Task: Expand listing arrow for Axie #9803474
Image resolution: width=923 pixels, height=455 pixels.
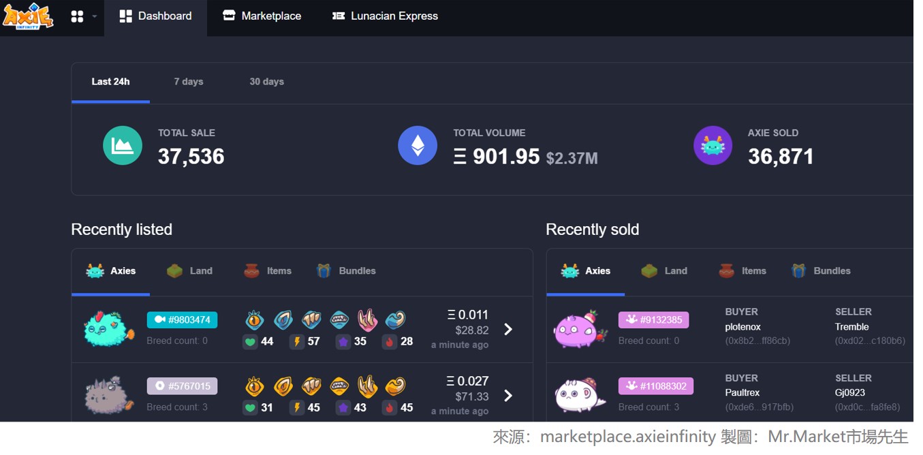Action: click(x=508, y=330)
